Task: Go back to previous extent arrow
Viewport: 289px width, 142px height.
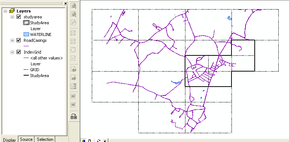Action: 74,70
